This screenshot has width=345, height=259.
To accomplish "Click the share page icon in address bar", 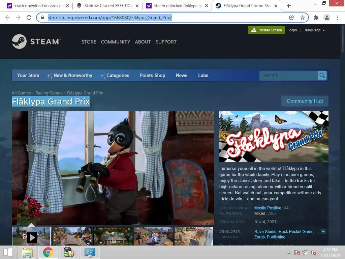I will [x=291, y=18].
